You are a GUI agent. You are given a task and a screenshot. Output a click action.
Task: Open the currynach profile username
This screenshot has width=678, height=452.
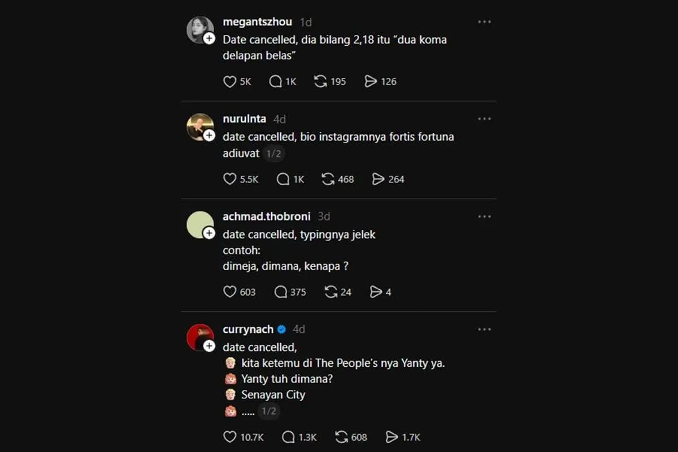tap(248, 329)
